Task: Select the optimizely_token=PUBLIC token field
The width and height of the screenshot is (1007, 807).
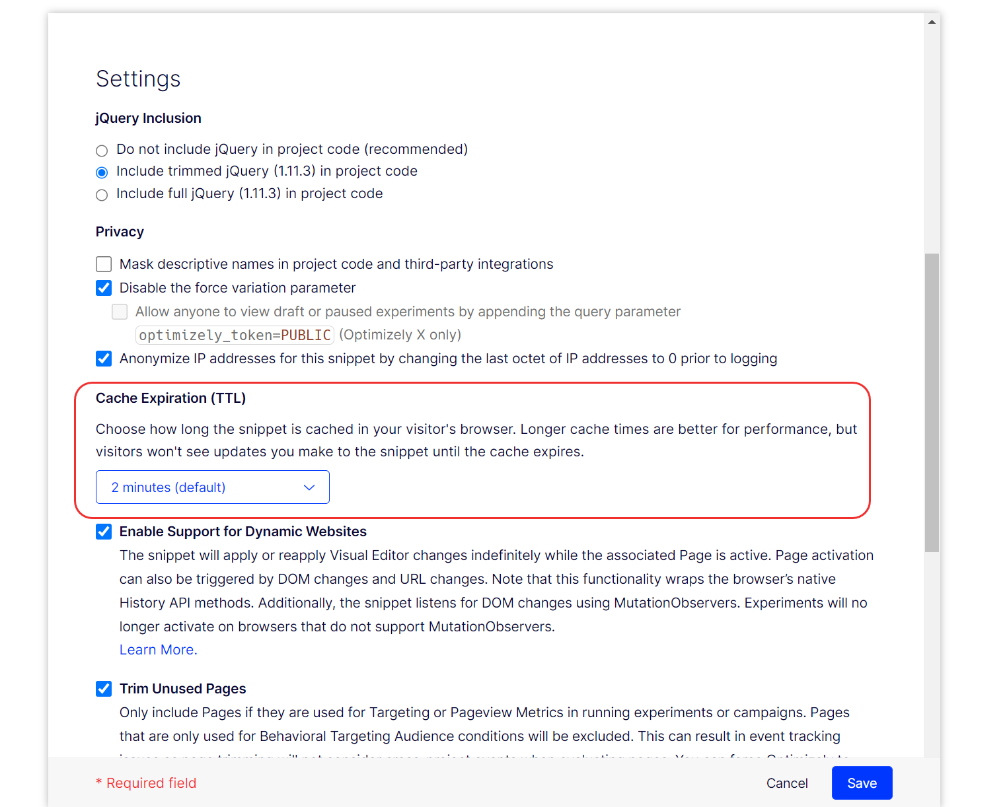Action: [235, 335]
